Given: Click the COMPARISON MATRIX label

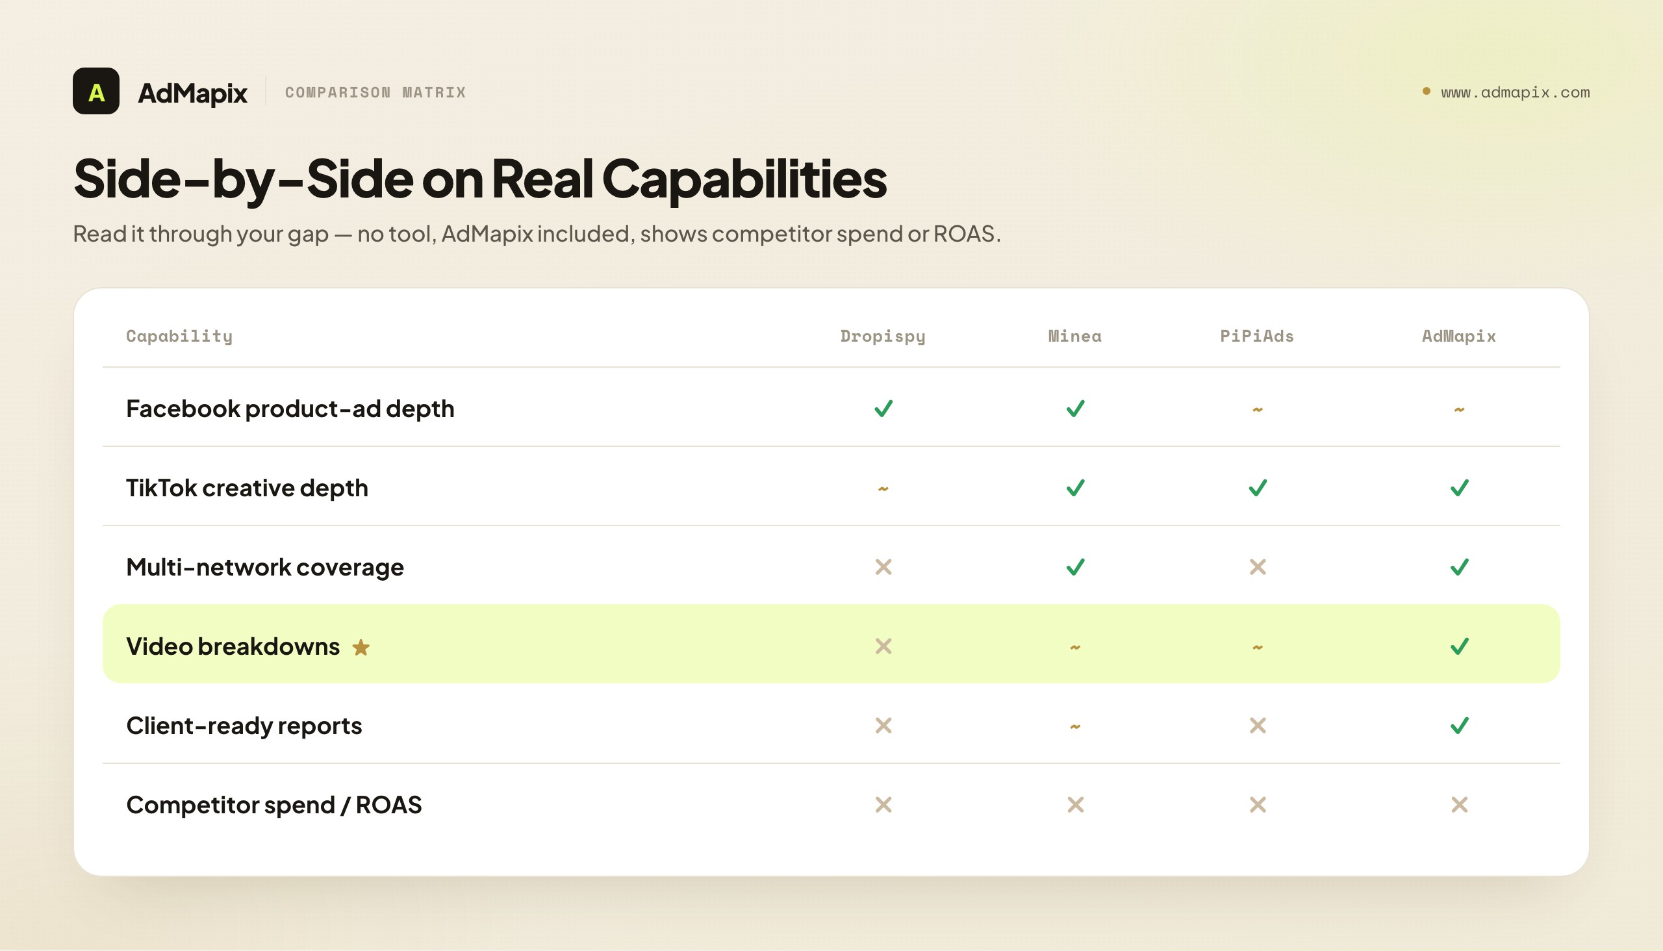Looking at the screenshot, I should point(375,92).
